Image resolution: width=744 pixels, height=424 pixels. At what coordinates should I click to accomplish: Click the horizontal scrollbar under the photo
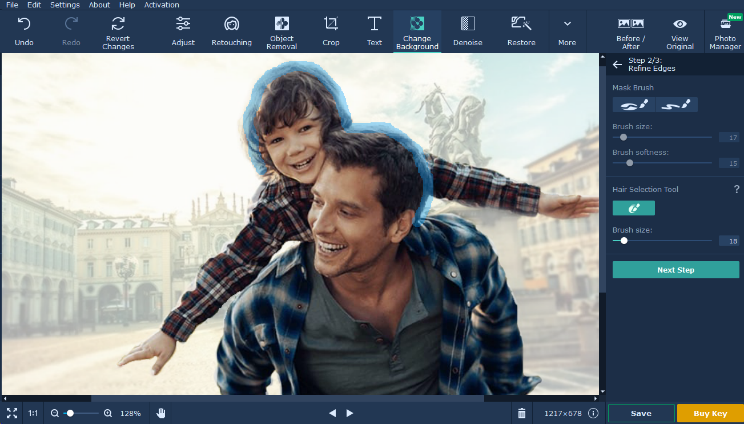click(x=287, y=398)
